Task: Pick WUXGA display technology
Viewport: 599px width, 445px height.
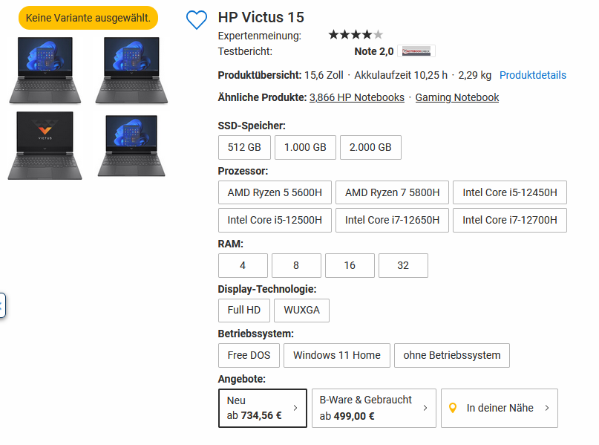Action: click(302, 310)
